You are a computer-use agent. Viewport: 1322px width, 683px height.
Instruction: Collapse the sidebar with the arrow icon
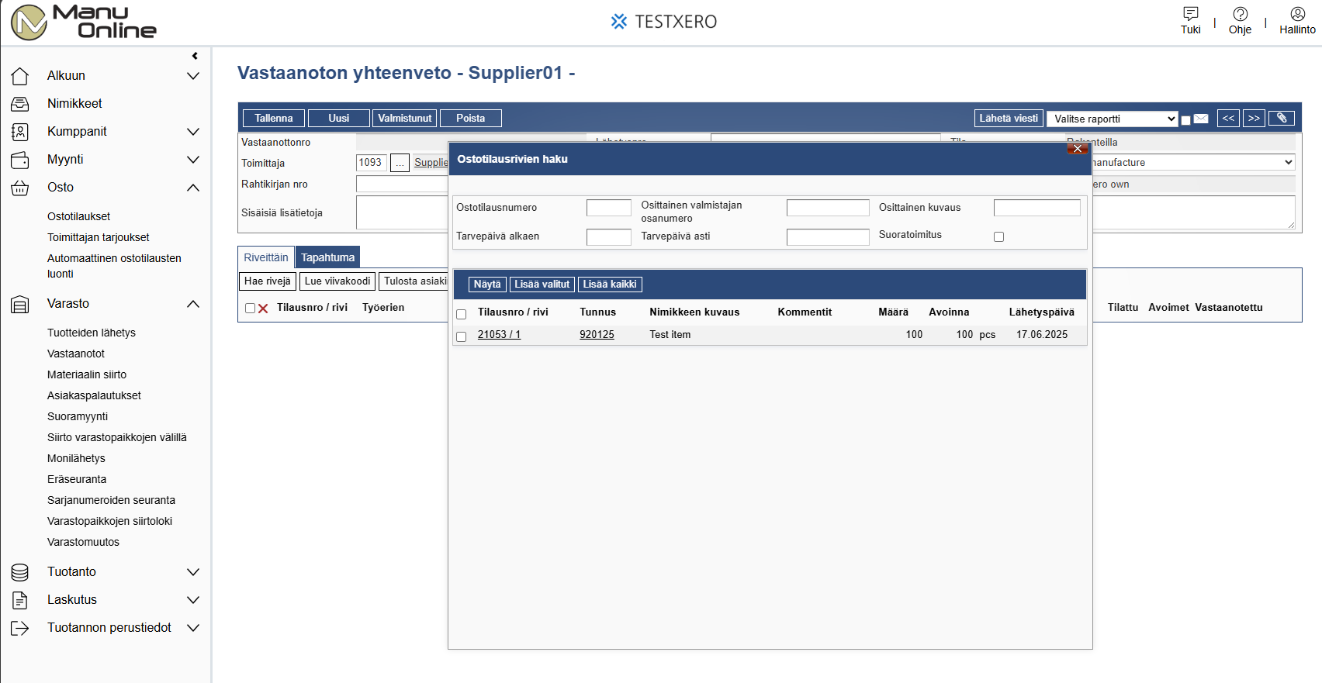coord(195,56)
